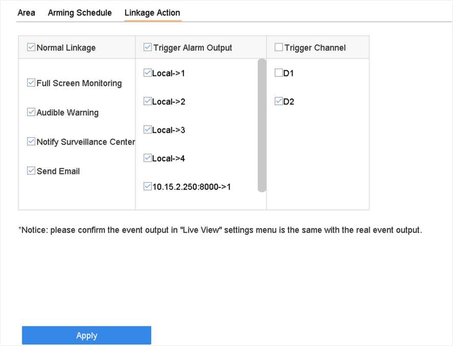Toggle the 10.15.2.250:8000->1 alarm output
Image resolution: width=453 pixels, height=346 pixels.
(148, 187)
